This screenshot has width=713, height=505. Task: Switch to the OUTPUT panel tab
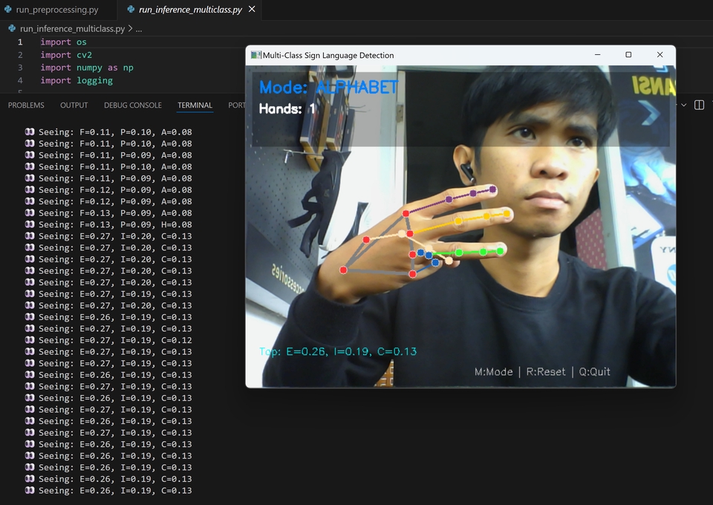pyautogui.click(x=74, y=105)
